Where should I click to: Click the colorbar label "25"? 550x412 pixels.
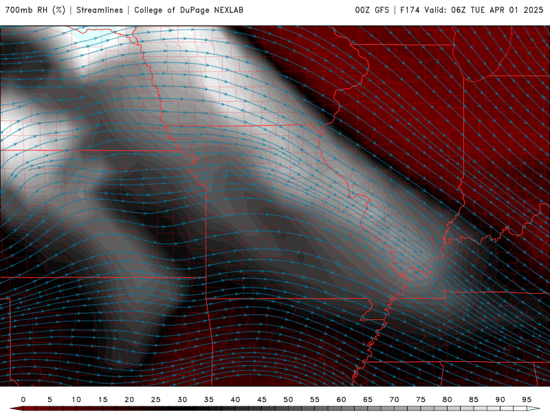tap(155, 400)
